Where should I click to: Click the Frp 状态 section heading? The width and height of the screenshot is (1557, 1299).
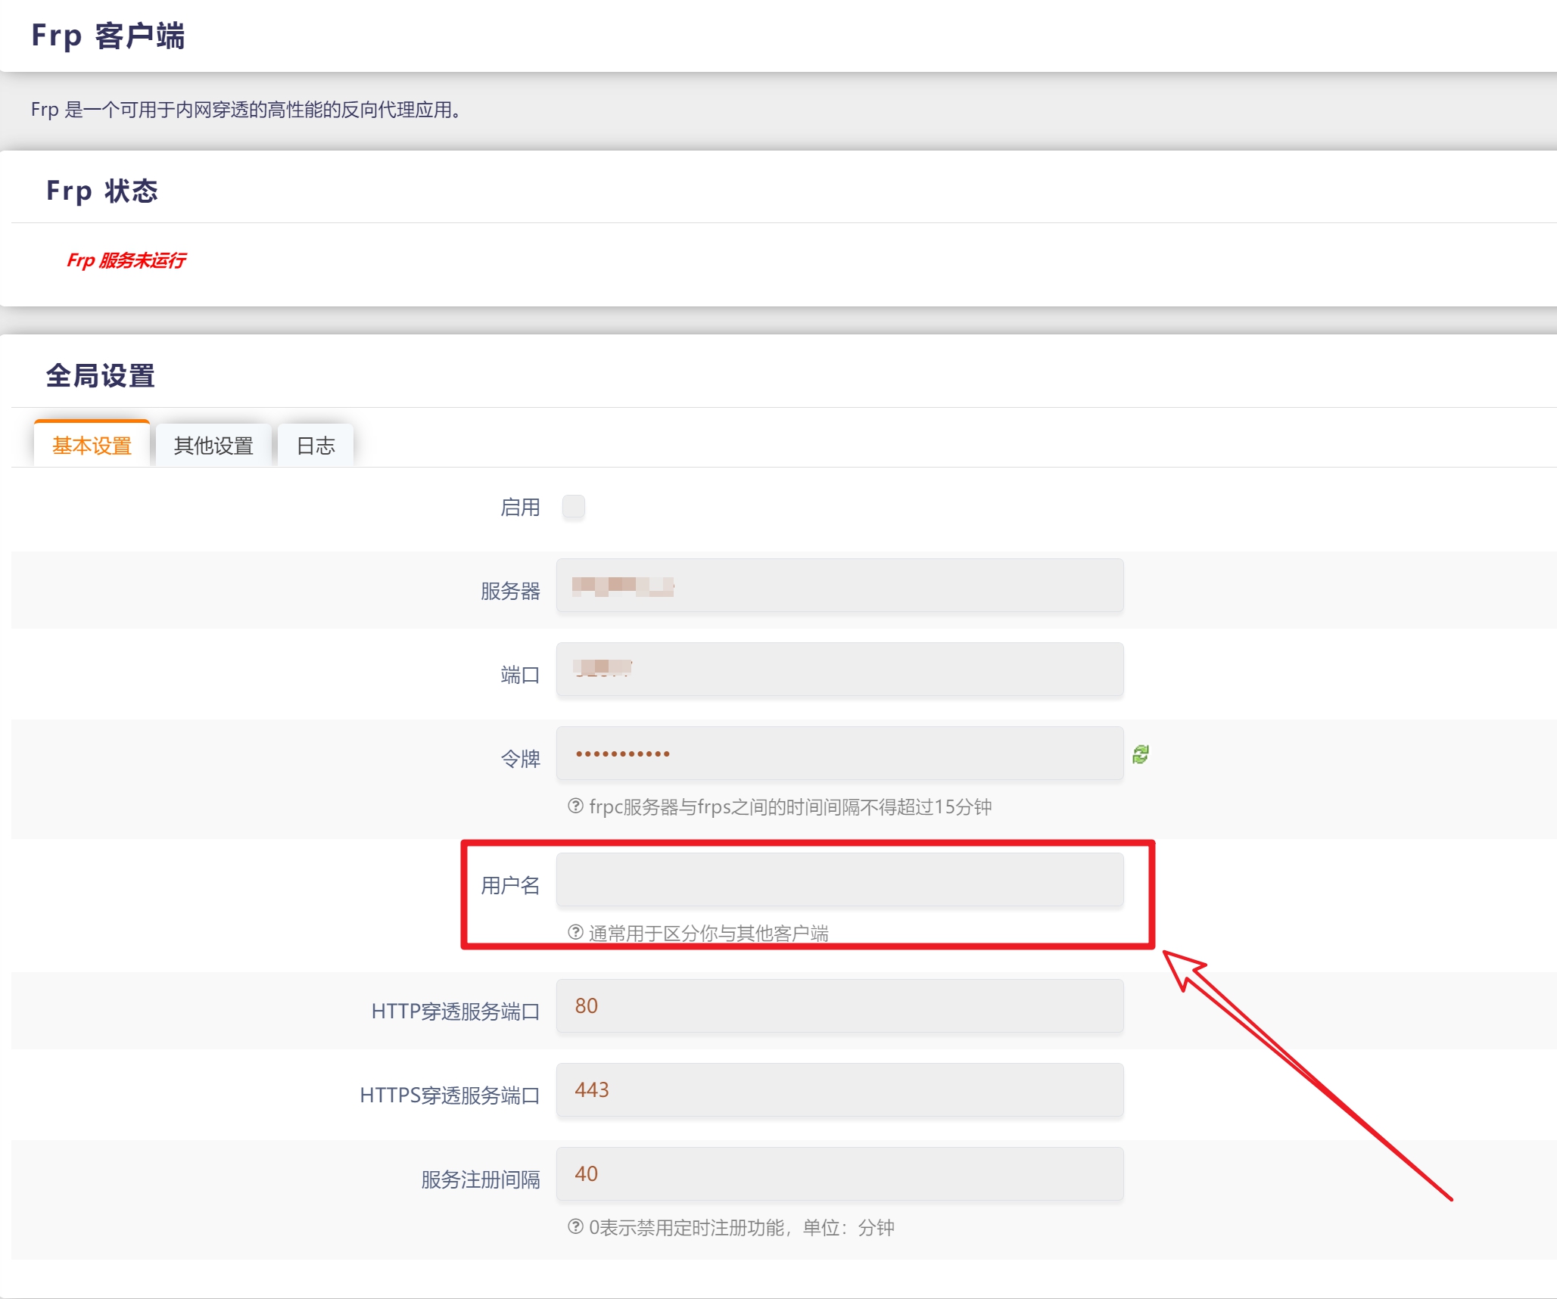102,191
